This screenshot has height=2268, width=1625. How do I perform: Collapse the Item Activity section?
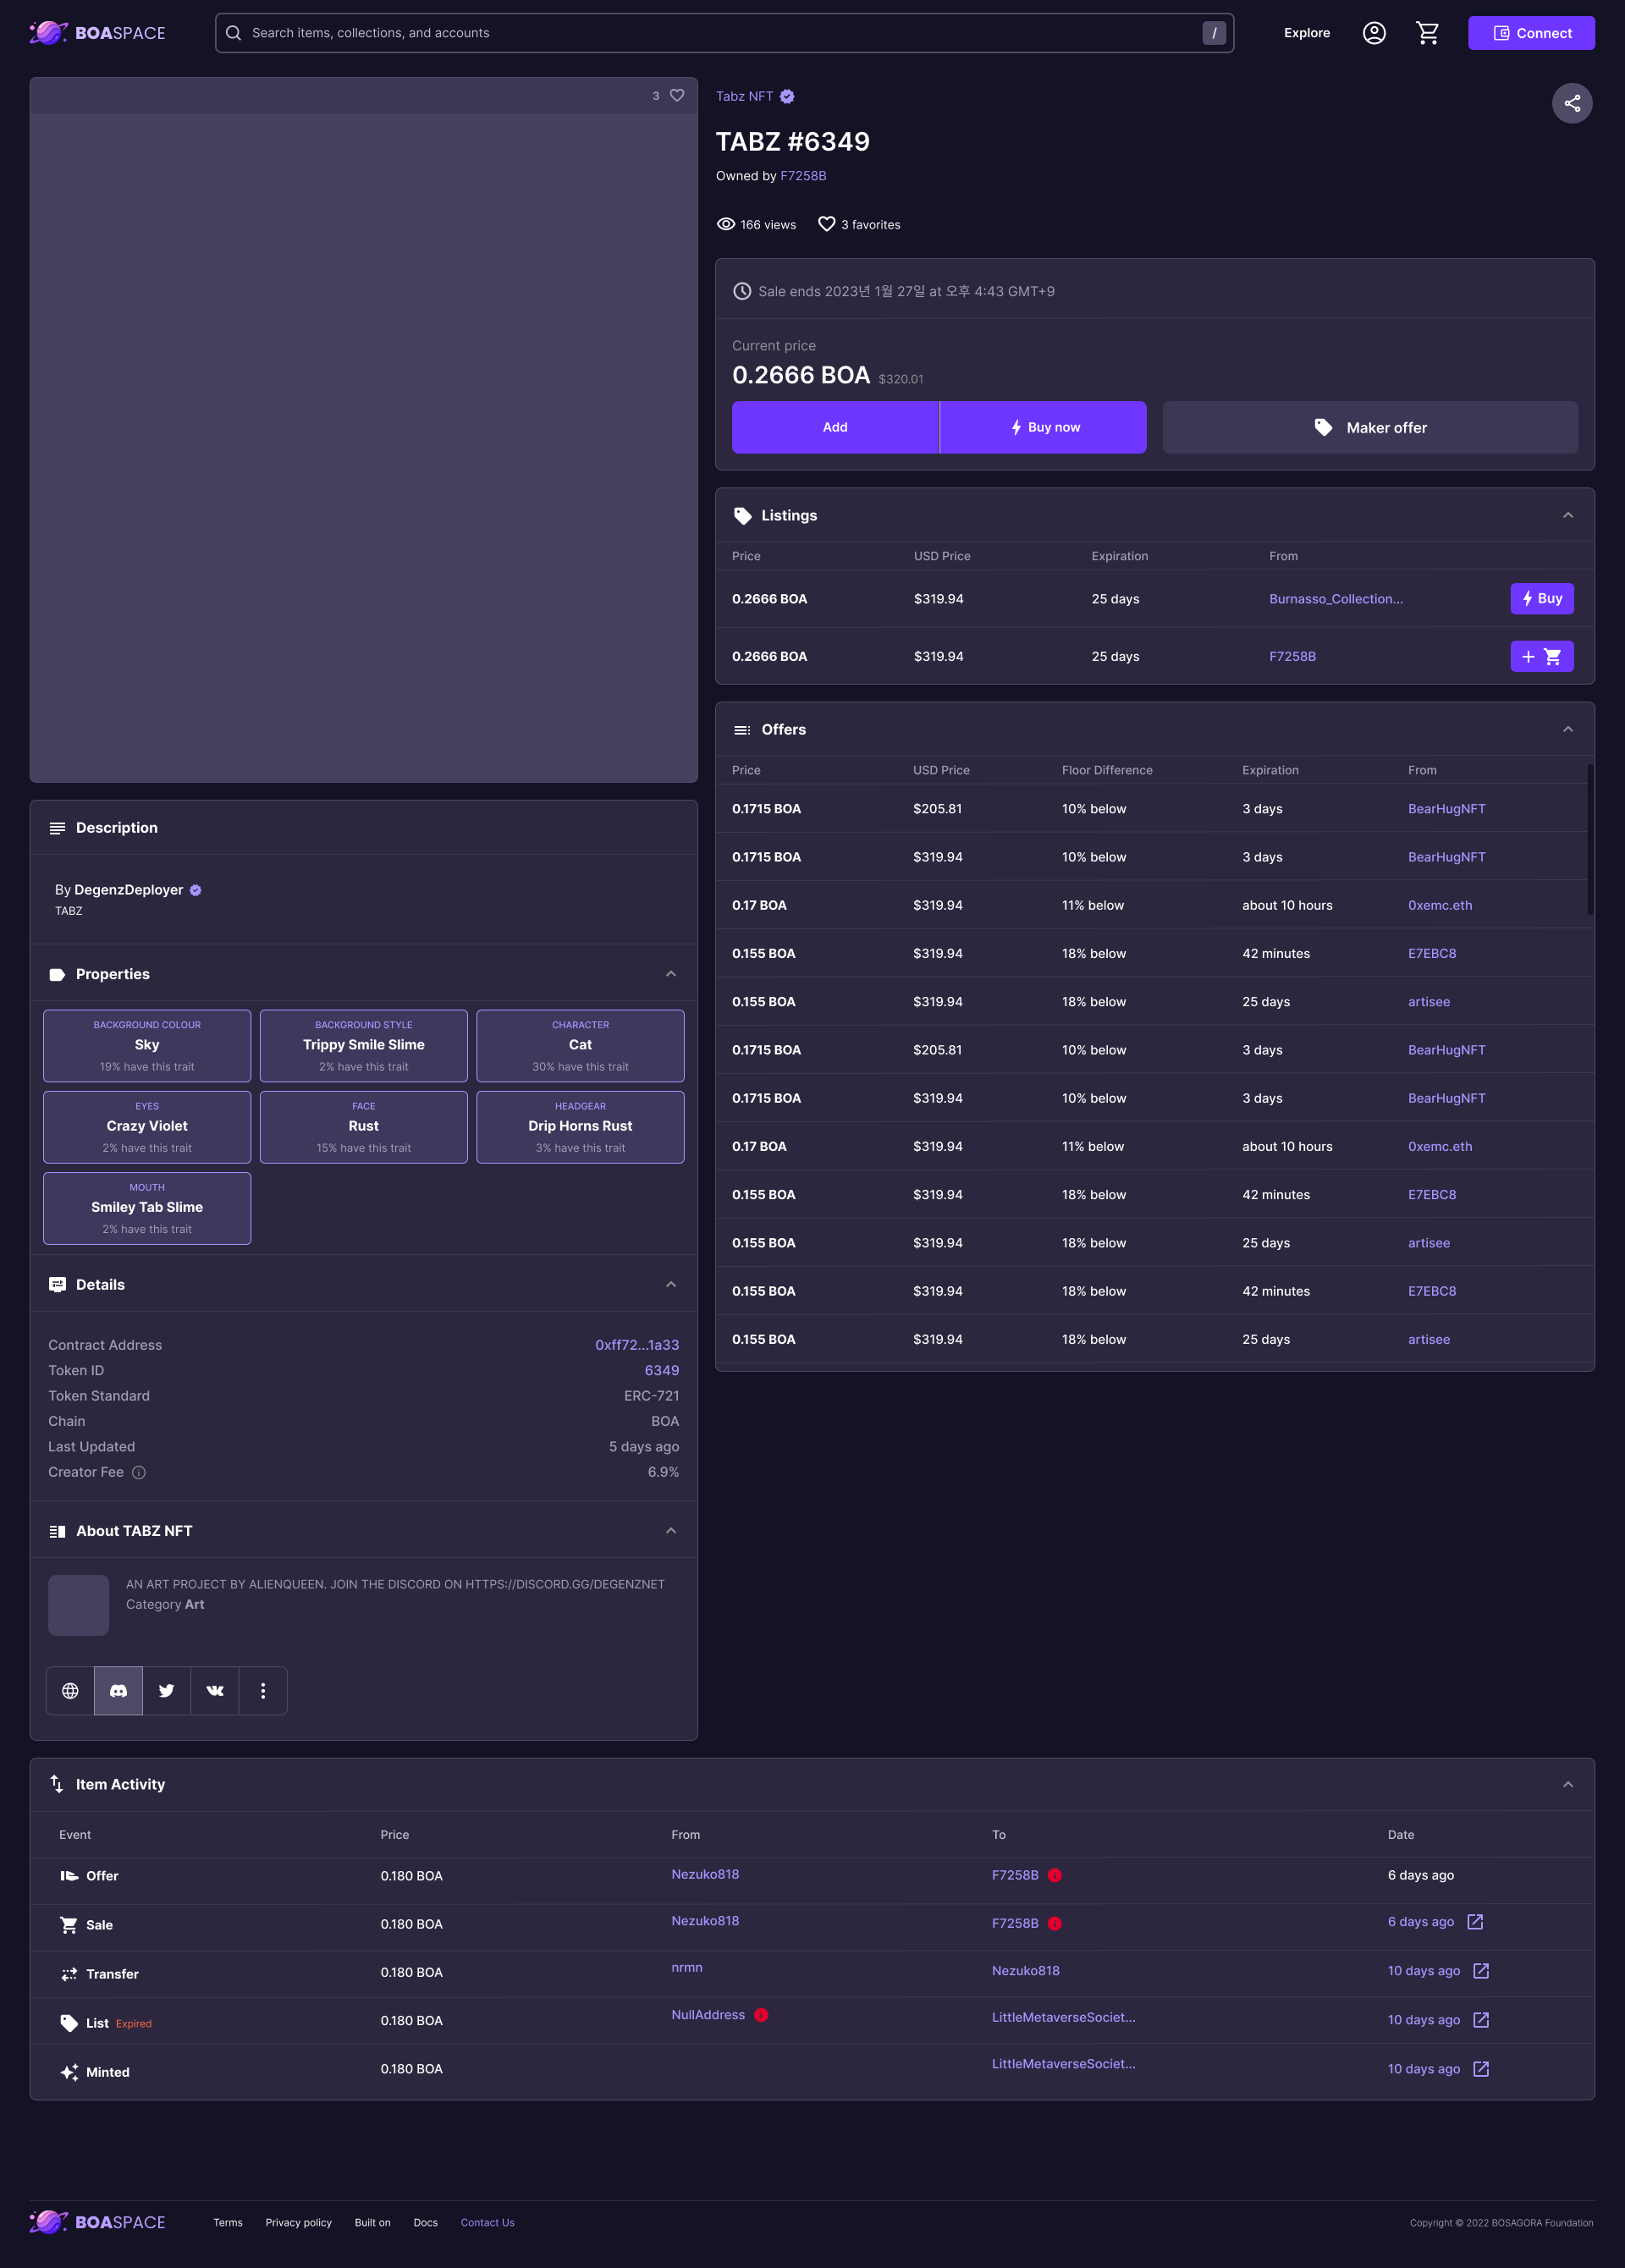[1567, 1784]
